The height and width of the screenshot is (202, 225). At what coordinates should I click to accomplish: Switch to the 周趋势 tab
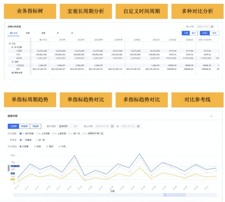pos(24,126)
